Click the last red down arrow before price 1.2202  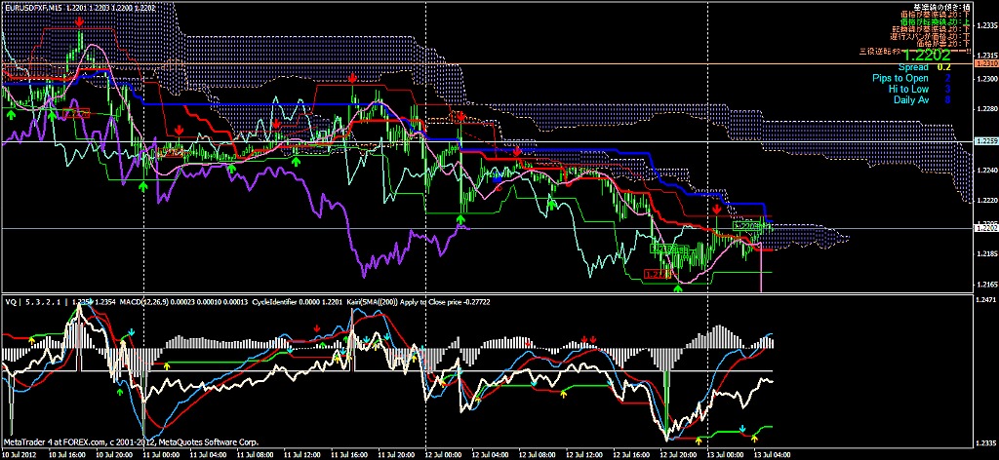(716, 209)
